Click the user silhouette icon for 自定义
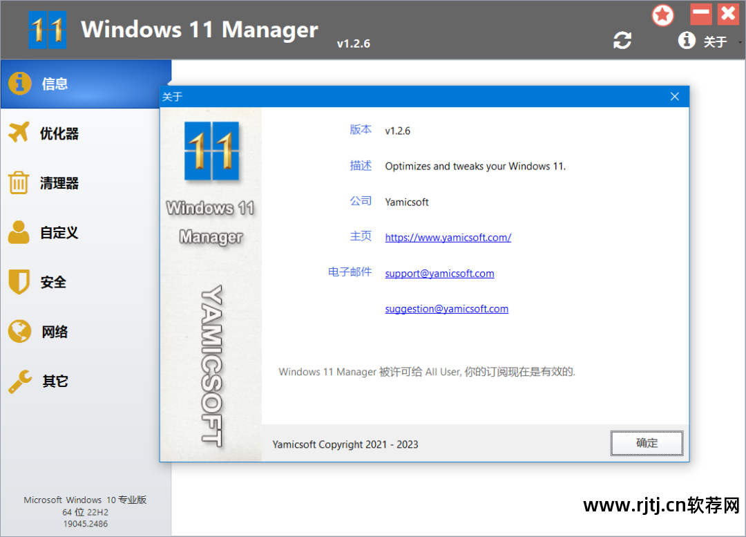 [19, 232]
